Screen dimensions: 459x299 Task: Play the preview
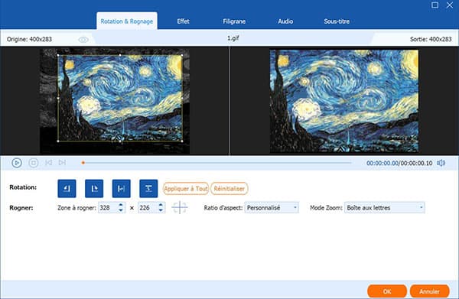[17, 163]
